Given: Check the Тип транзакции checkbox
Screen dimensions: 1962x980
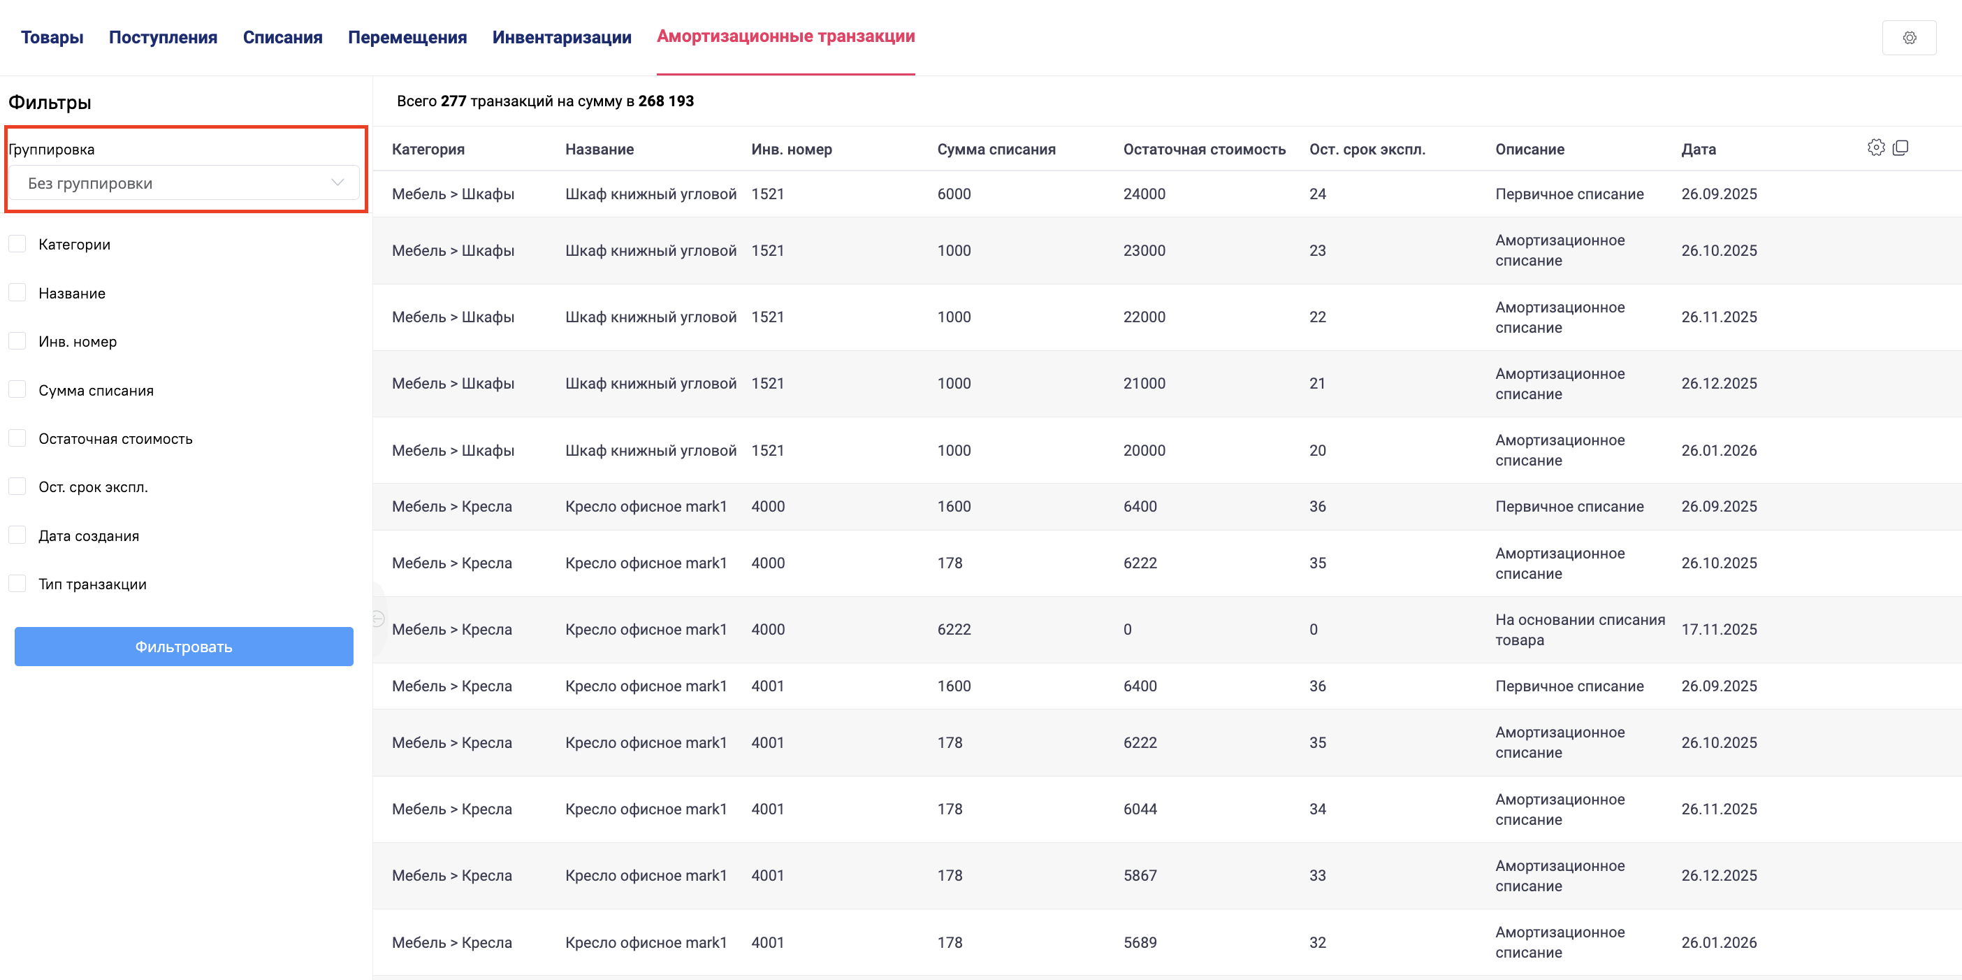Looking at the screenshot, I should [x=17, y=584].
